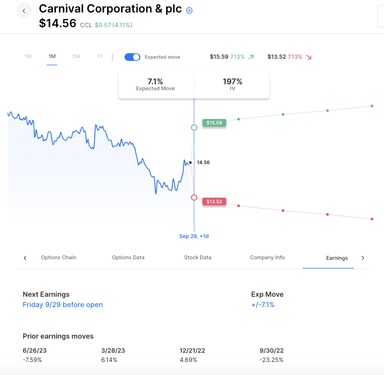The width and height of the screenshot is (384, 375).
Task: Click the back arrow button
Action: tap(24, 11)
